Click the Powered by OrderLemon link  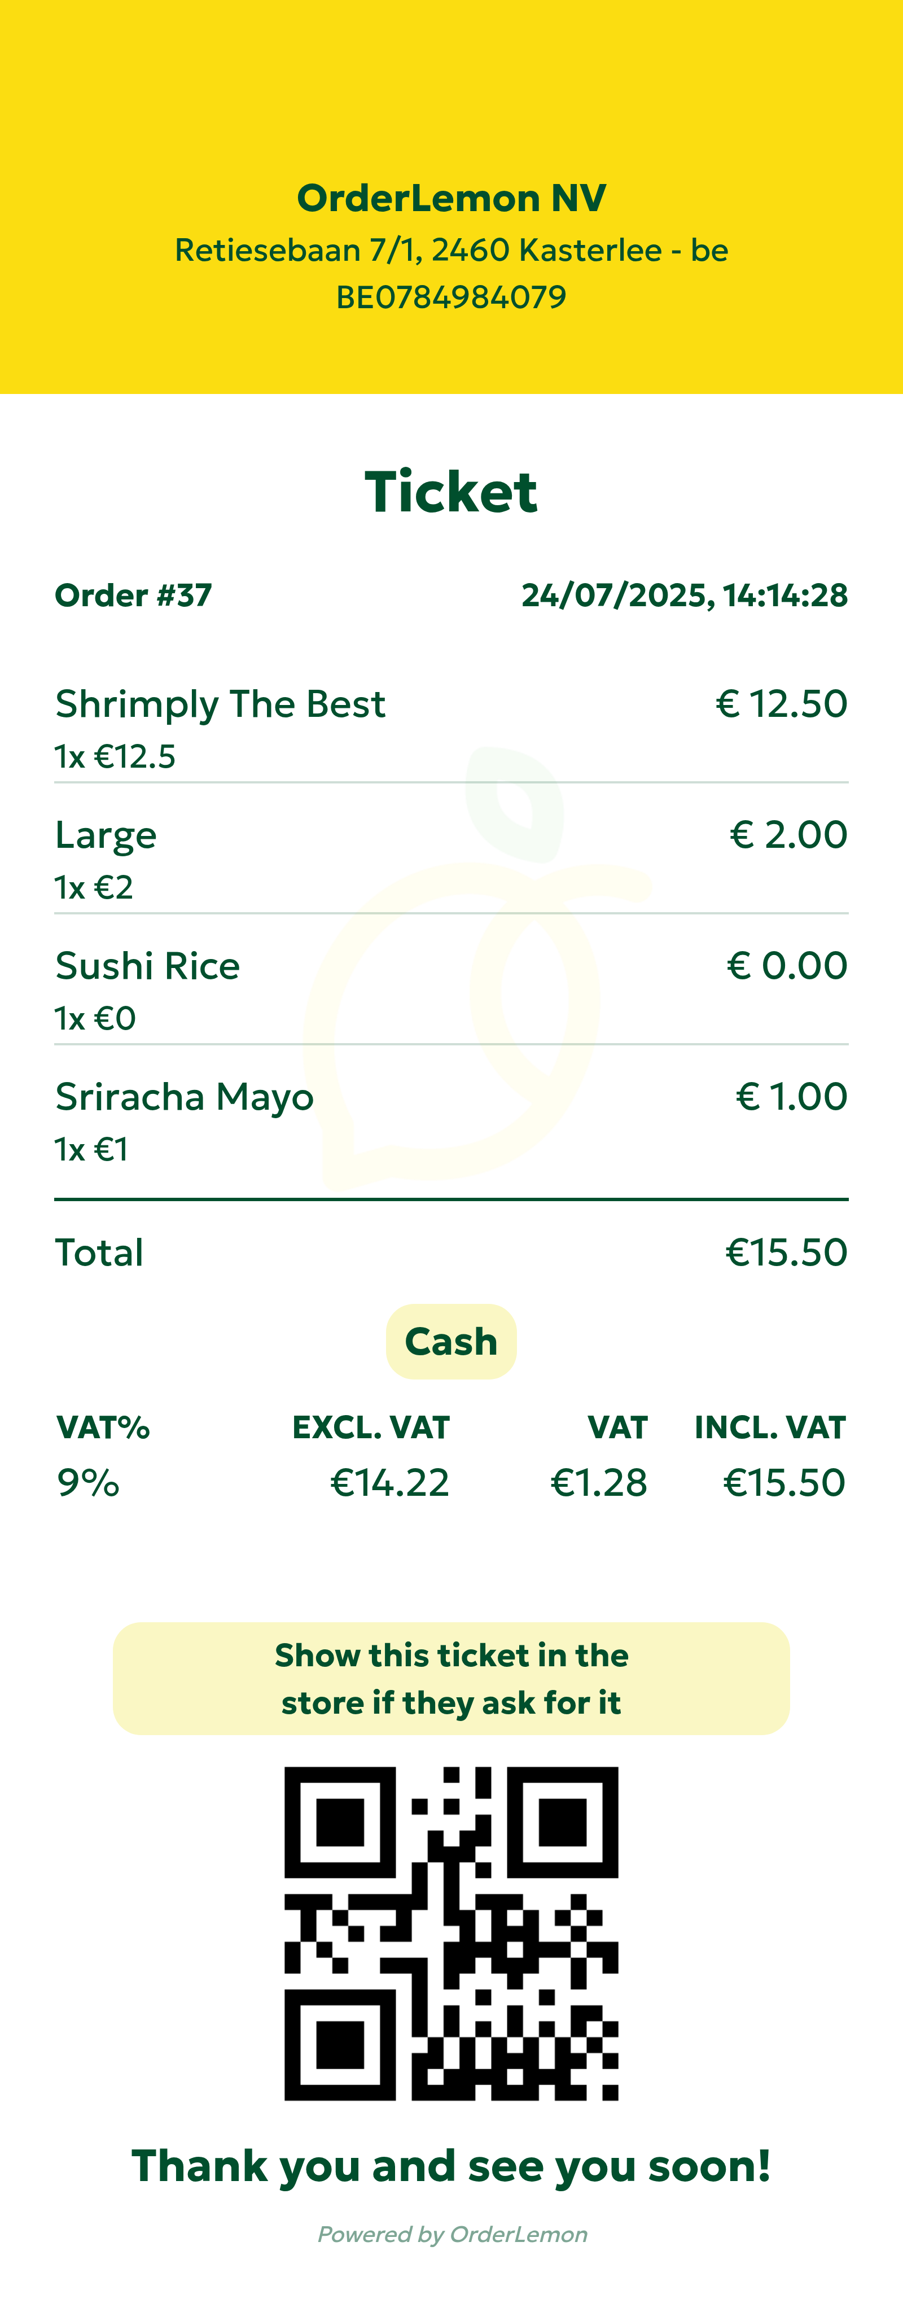tap(453, 2234)
